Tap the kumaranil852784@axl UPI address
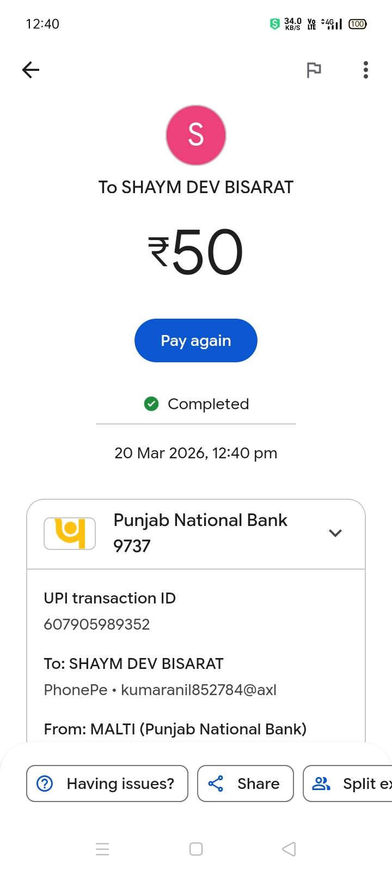This screenshot has width=392, height=873. coord(199,690)
